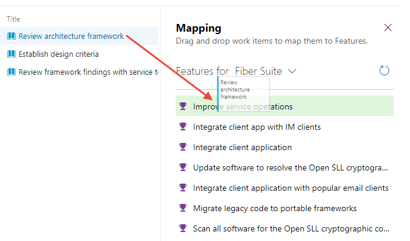
Task: Click trophy icon for Improve service operations
Action: pos(183,106)
